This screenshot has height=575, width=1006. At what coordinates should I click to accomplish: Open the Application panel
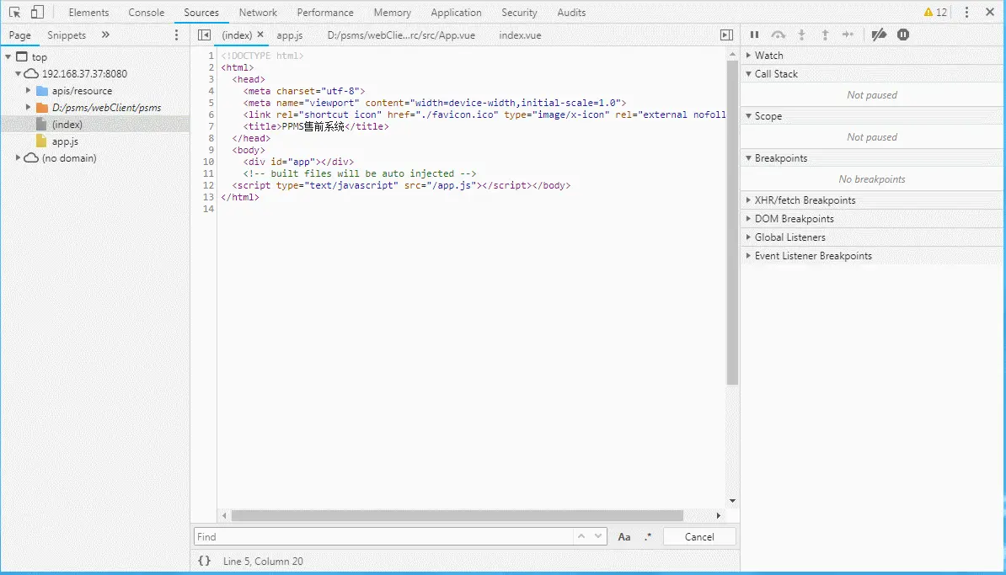point(456,12)
